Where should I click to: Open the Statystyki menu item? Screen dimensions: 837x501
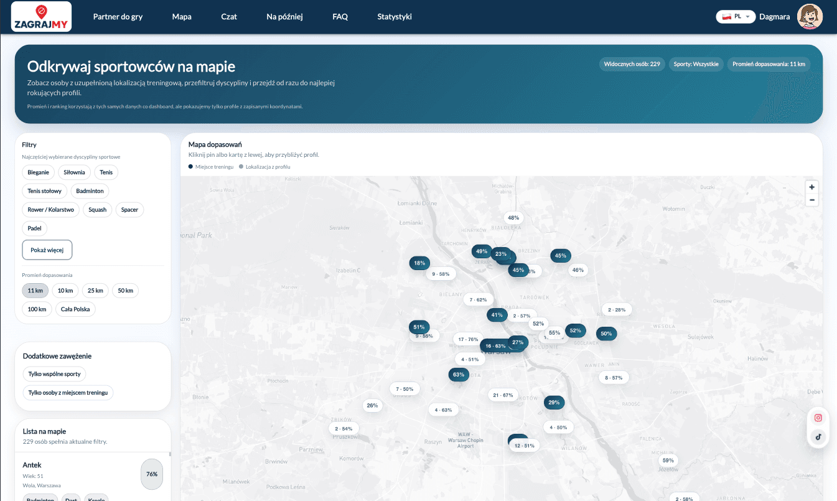(395, 17)
